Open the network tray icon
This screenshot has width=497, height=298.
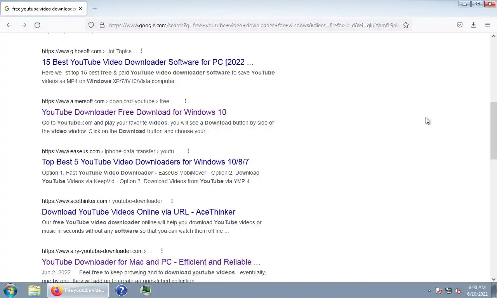click(x=448, y=291)
